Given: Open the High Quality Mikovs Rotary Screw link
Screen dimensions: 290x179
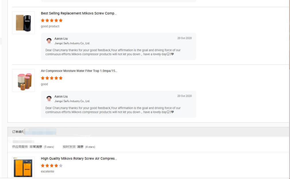Looking at the screenshot, I should (79, 159).
